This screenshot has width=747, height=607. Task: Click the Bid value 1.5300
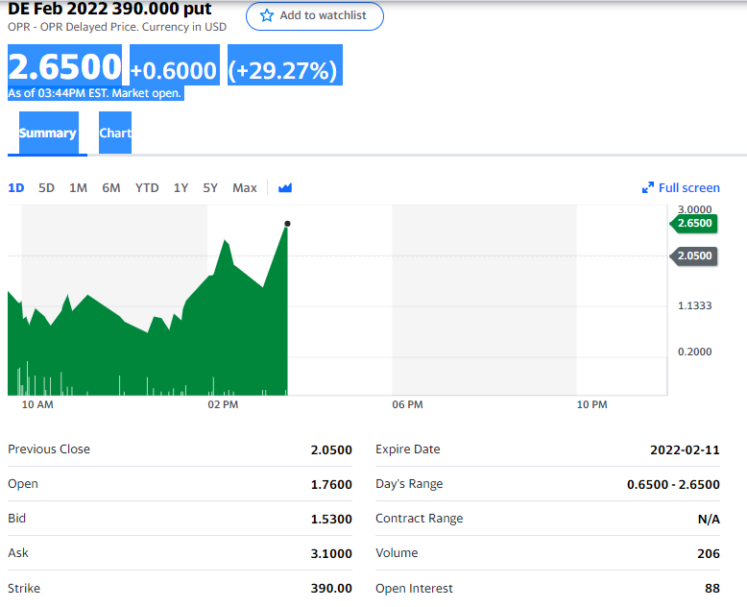(x=331, y=519)
